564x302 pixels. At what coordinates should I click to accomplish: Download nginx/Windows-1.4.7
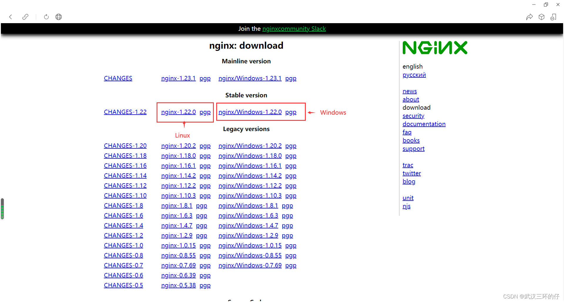(x=248, y=225)
